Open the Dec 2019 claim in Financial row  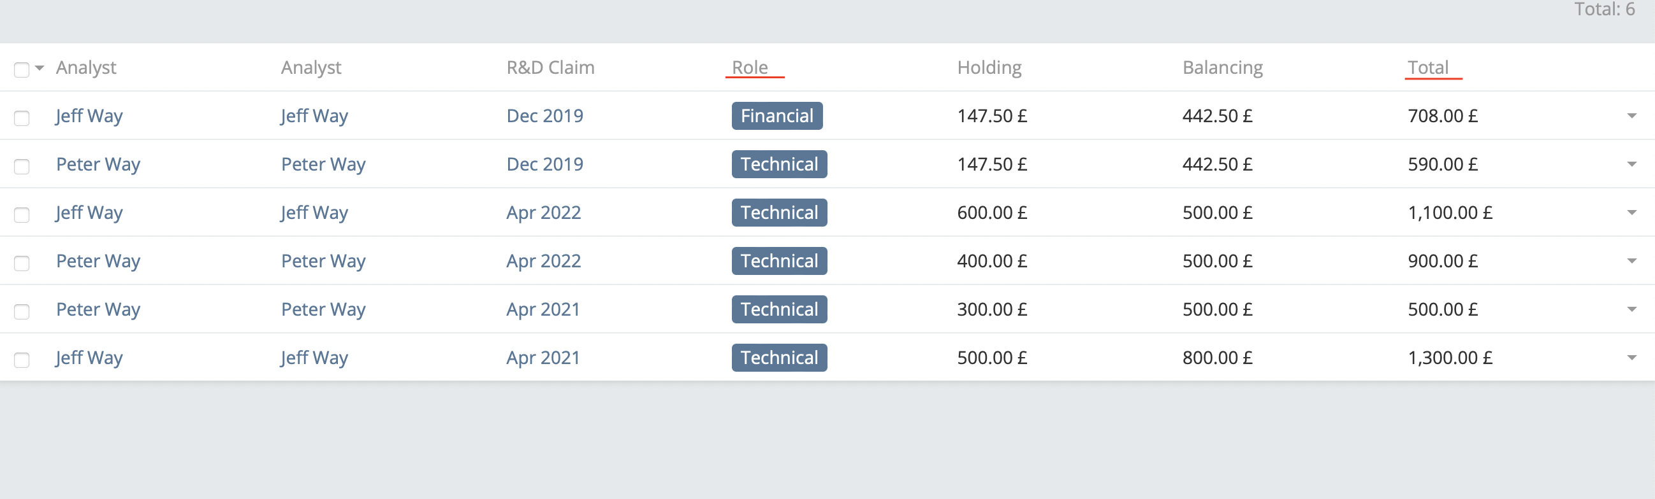tap(545, 116)
